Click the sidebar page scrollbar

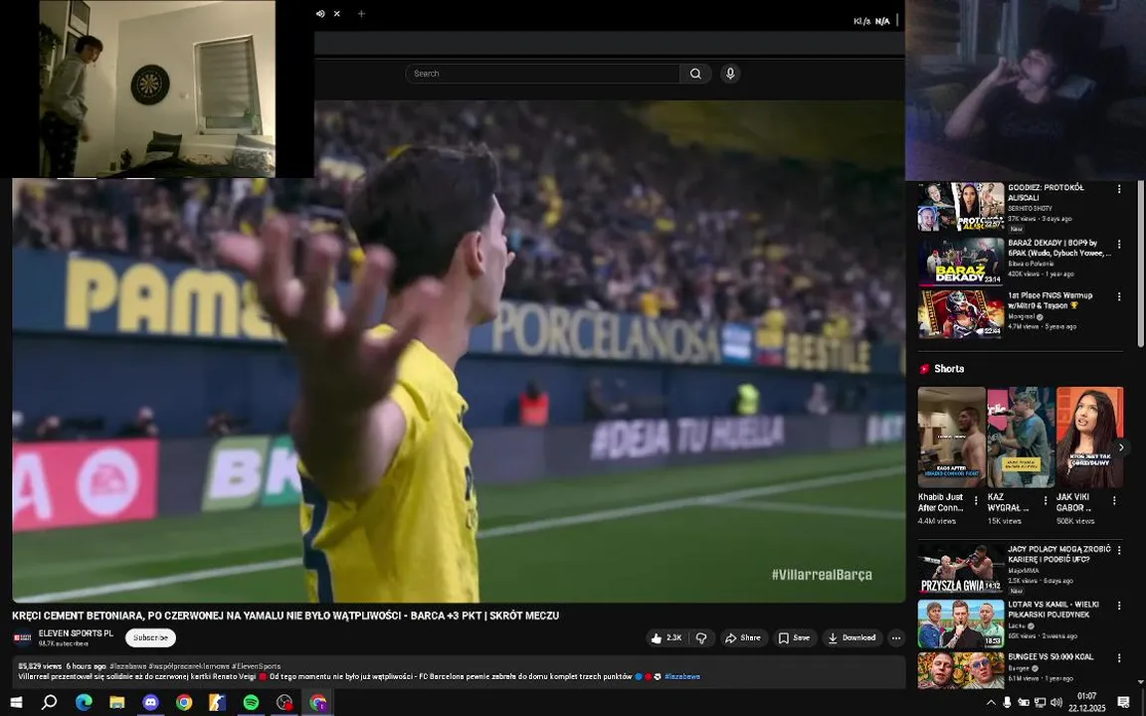point(1141,265)
